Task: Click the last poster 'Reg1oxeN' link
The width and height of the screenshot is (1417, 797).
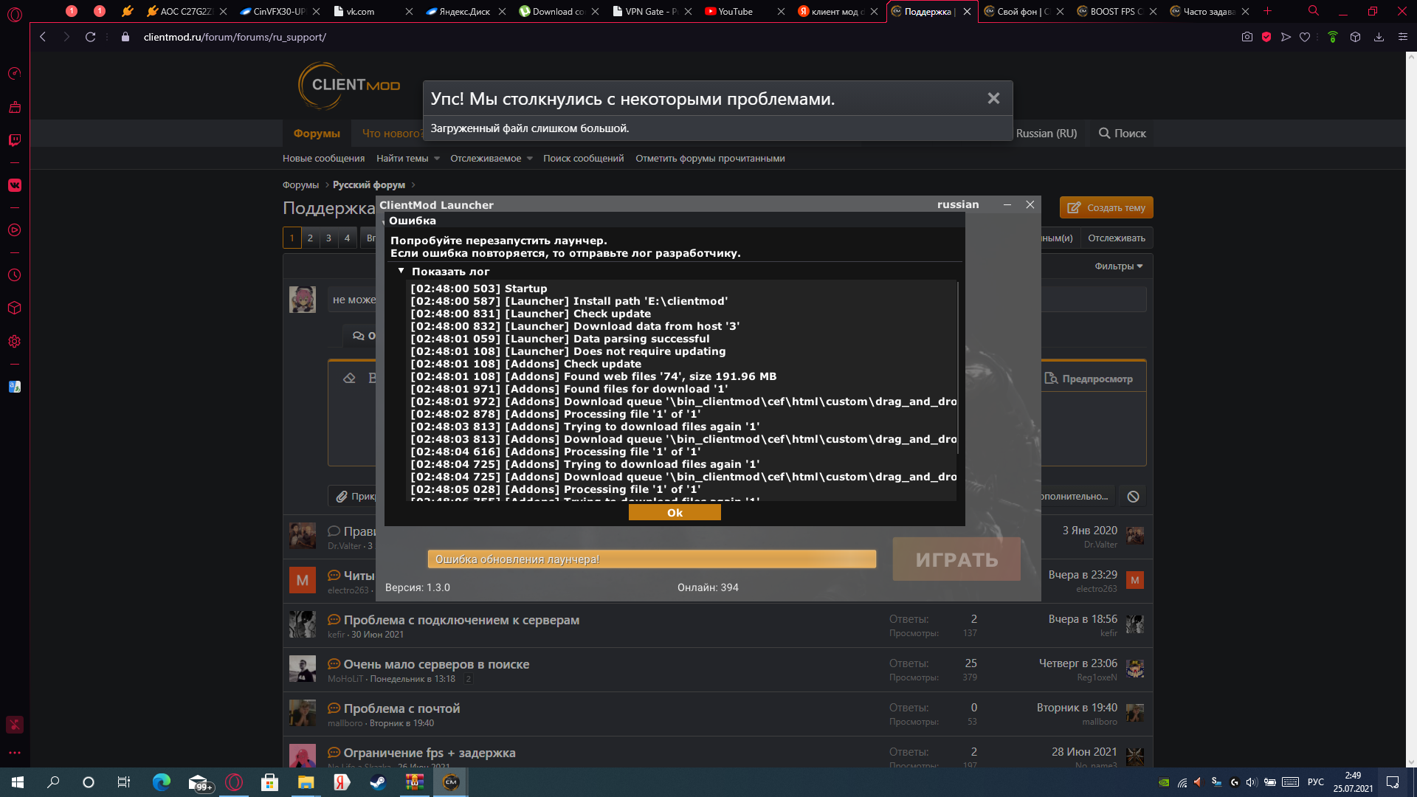Action: point(1097,677)
